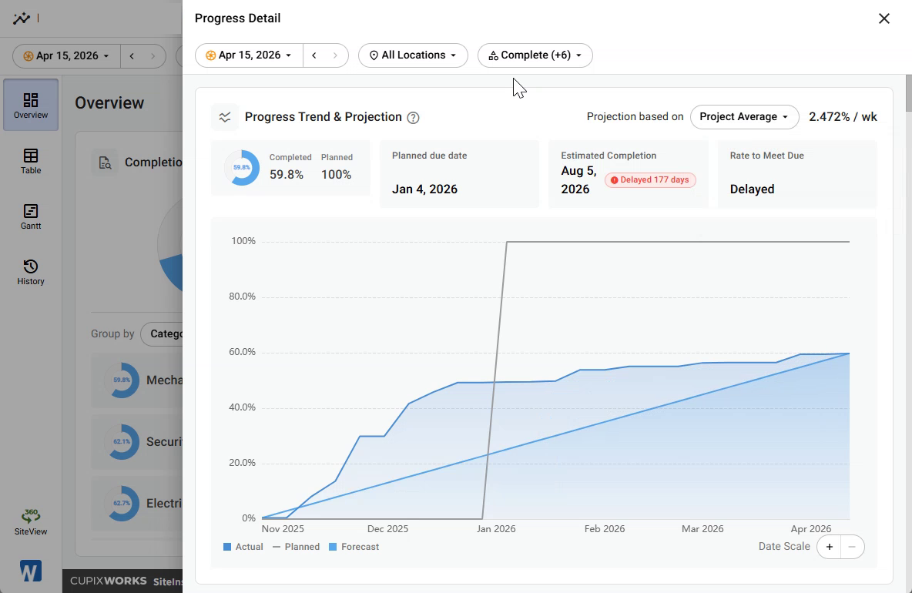
Task: Toggle the Actual series in chart legend
Action: 243,547
